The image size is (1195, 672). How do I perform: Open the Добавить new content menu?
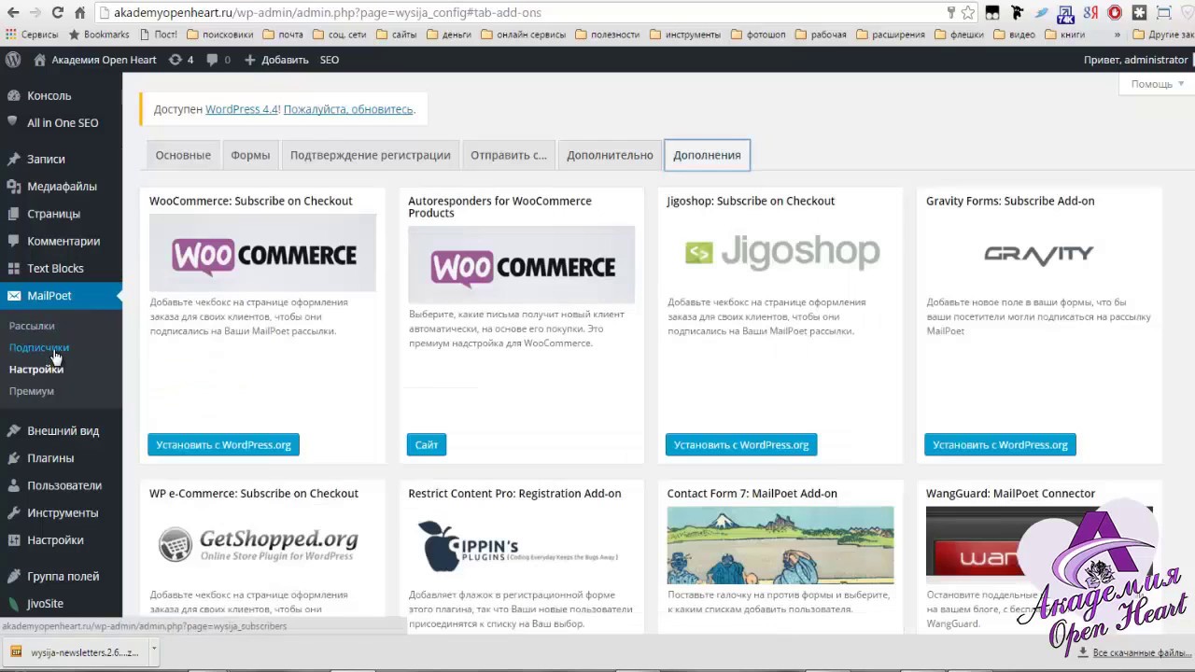[276, 60]
